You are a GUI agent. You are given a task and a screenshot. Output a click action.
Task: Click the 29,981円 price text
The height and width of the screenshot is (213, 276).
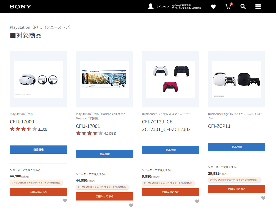point(218,174)
